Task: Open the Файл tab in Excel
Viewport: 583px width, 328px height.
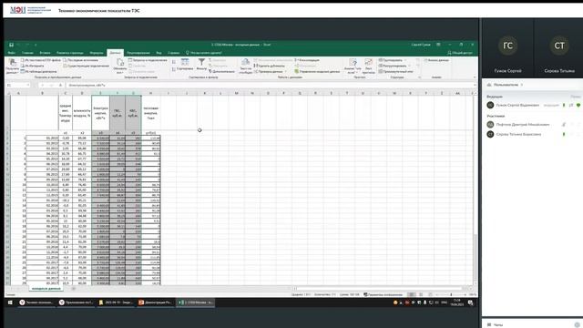Action: point(11,53)
